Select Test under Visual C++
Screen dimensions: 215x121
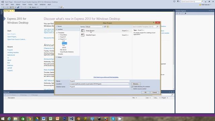point(63,45)
